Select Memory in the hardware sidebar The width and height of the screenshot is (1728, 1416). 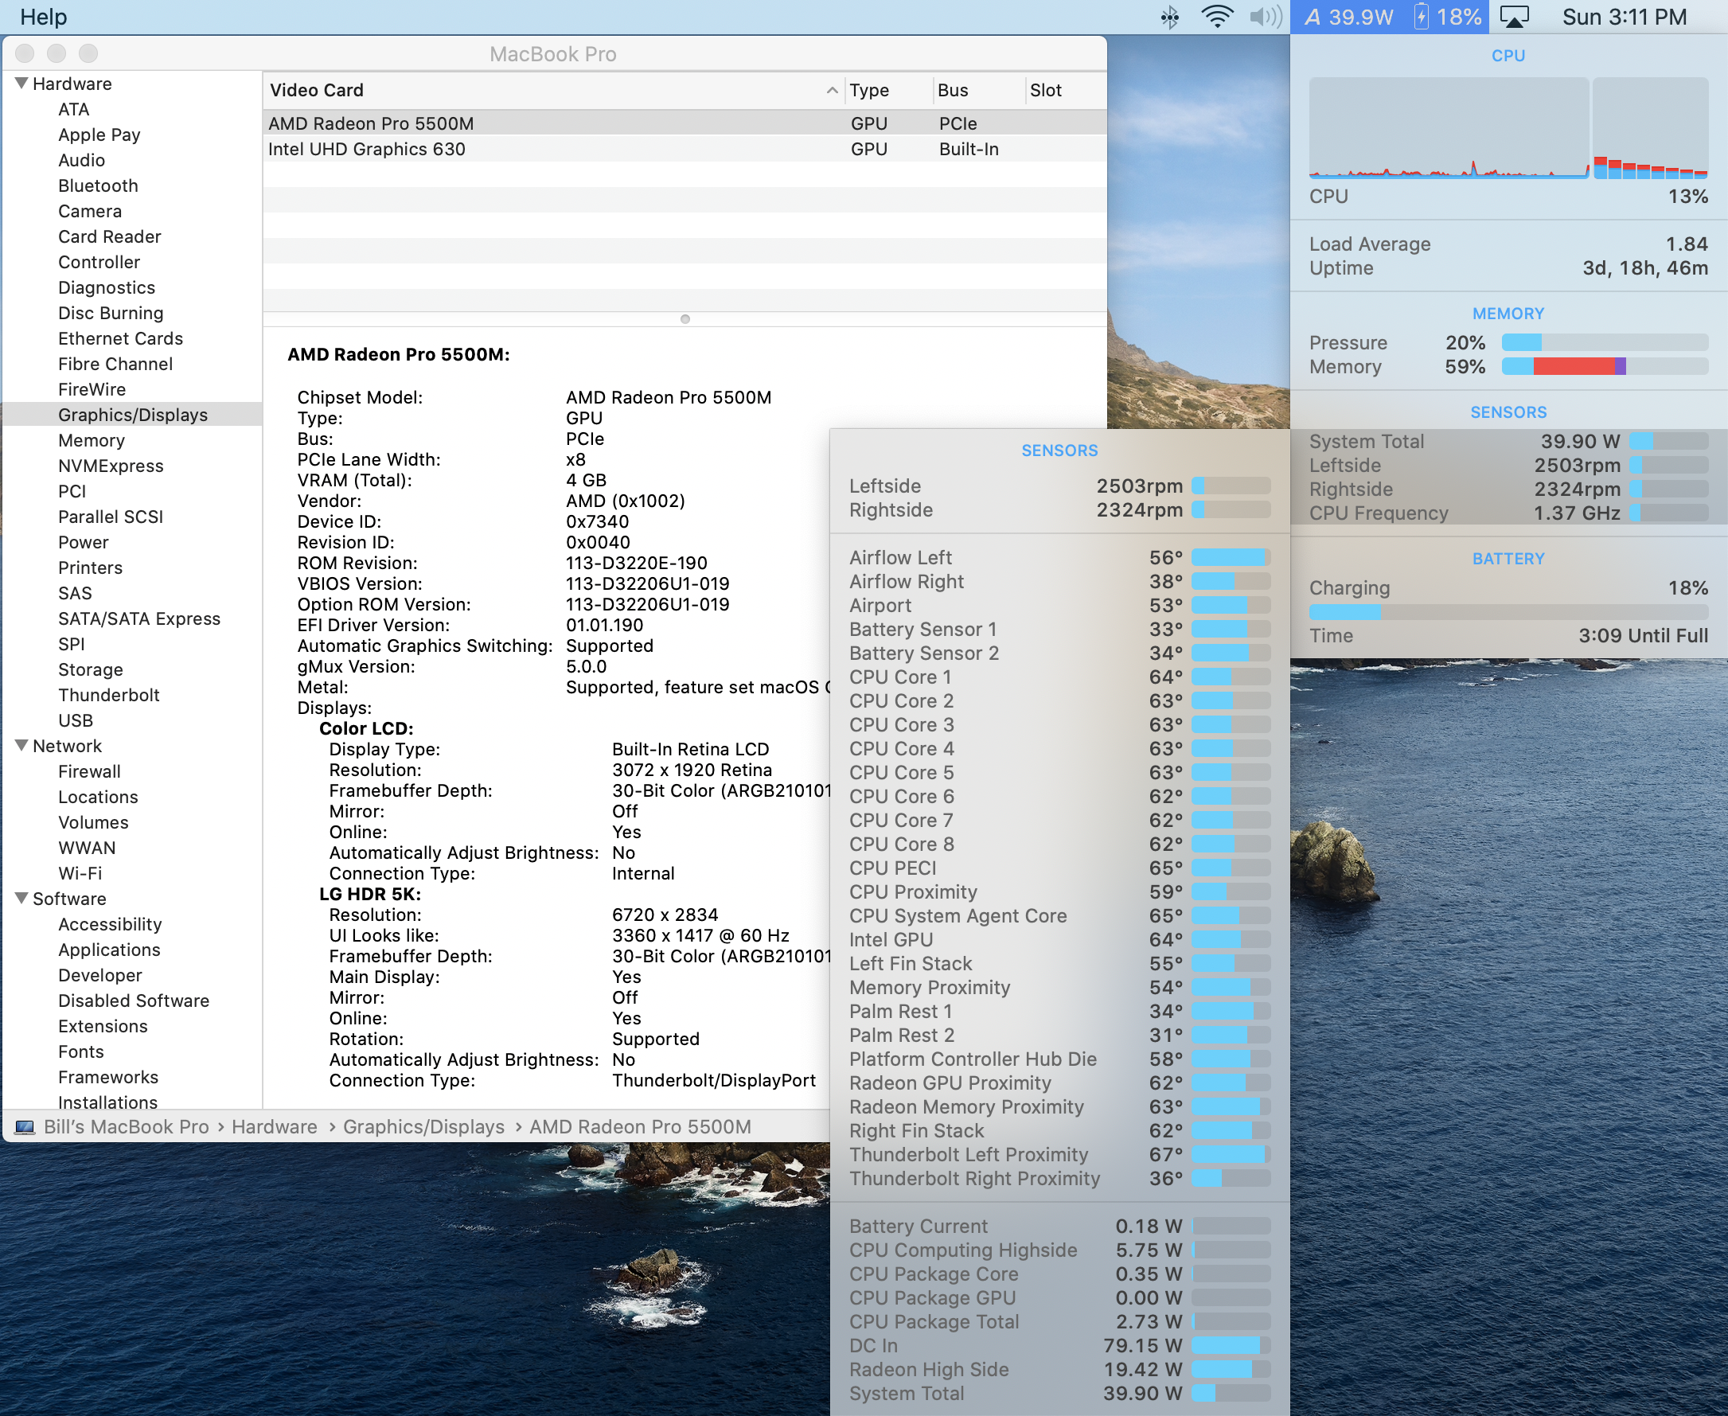point(92,440)
